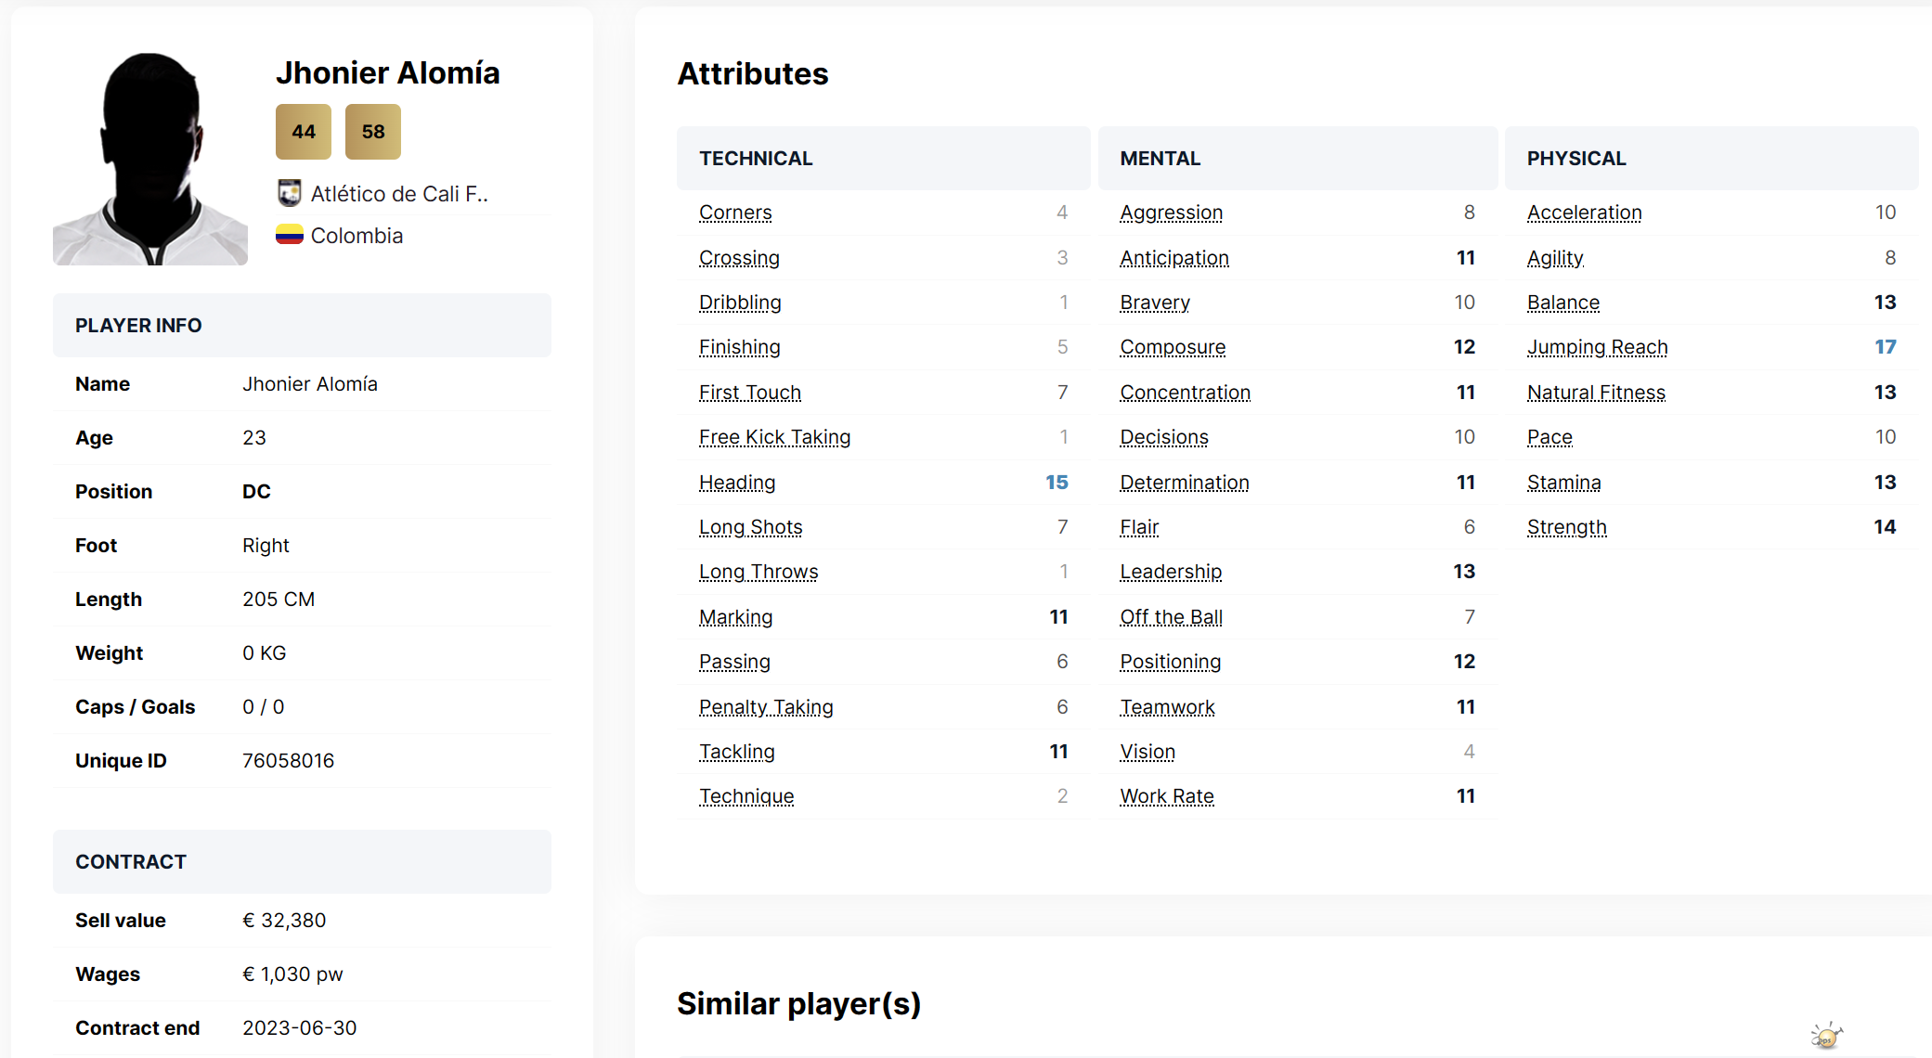Image resolution: width=1932 pixels, height=1058 pixels.
Task: Click the Free Kick Taking attribute
Action: pos(775,437)
